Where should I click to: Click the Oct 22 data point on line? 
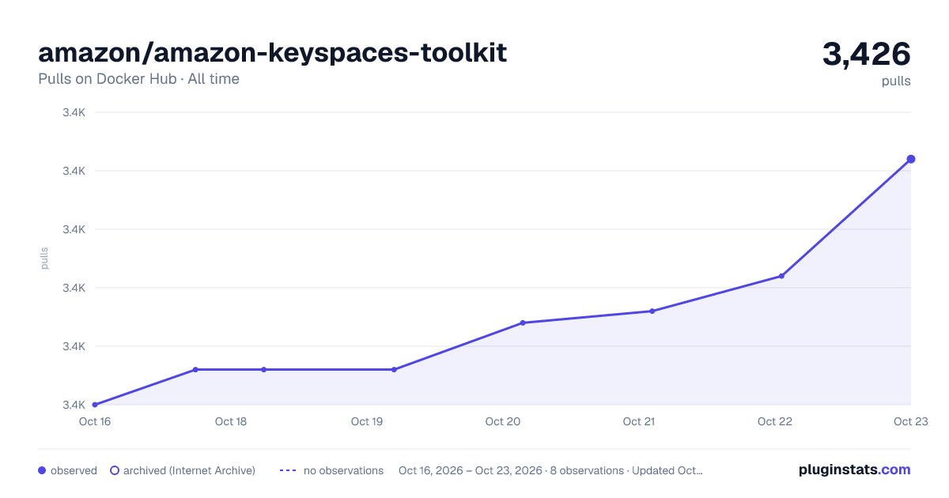click(781, 276)
